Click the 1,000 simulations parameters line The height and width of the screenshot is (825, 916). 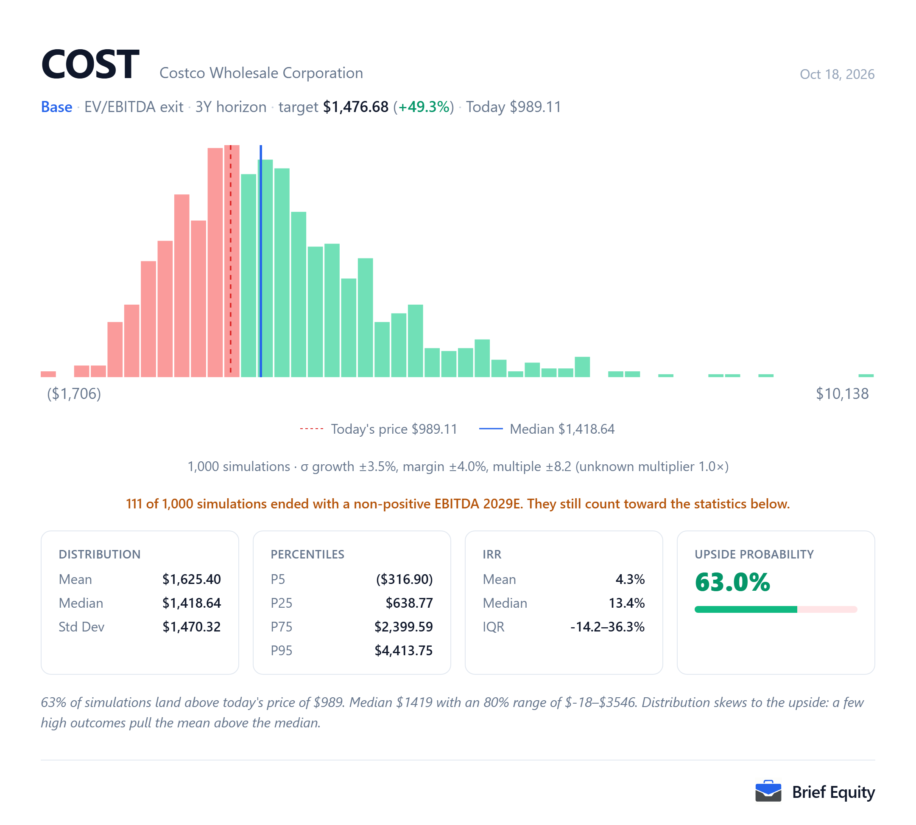pos(458,466)
